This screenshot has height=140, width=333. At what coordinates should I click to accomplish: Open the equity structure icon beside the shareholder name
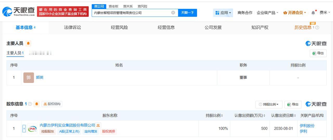tap(98, 125)
